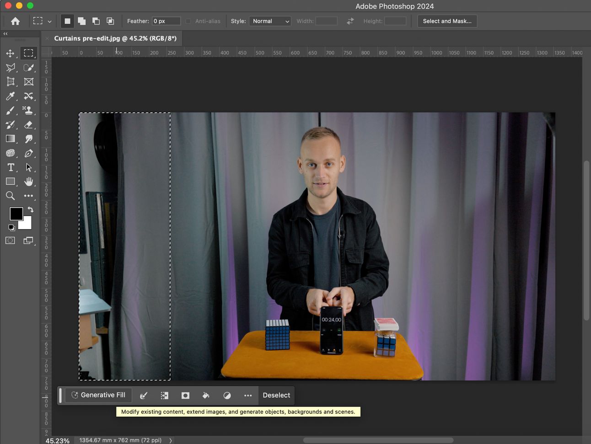Select the Eyedropper tool

pyautogui.click(x=10, y=96)
